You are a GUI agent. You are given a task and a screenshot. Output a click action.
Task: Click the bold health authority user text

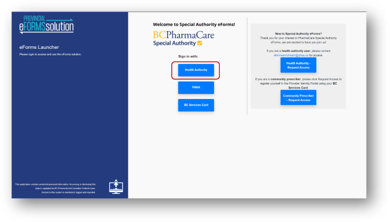pos(296,51)
